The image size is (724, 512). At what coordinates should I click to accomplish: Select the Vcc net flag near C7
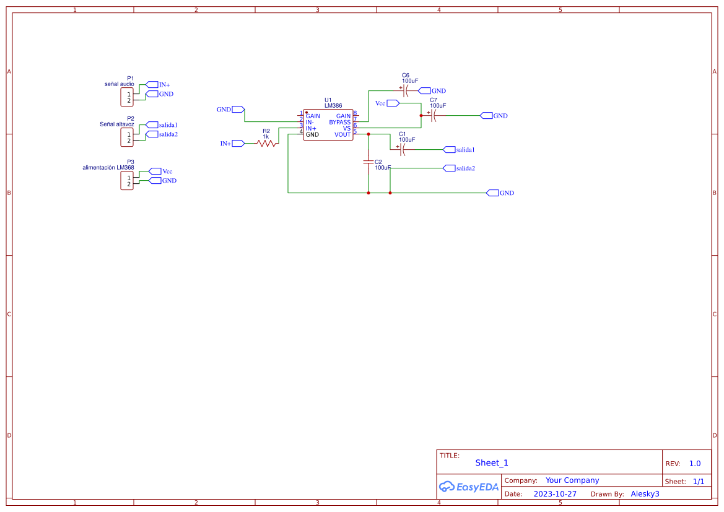tap(393, 103)
